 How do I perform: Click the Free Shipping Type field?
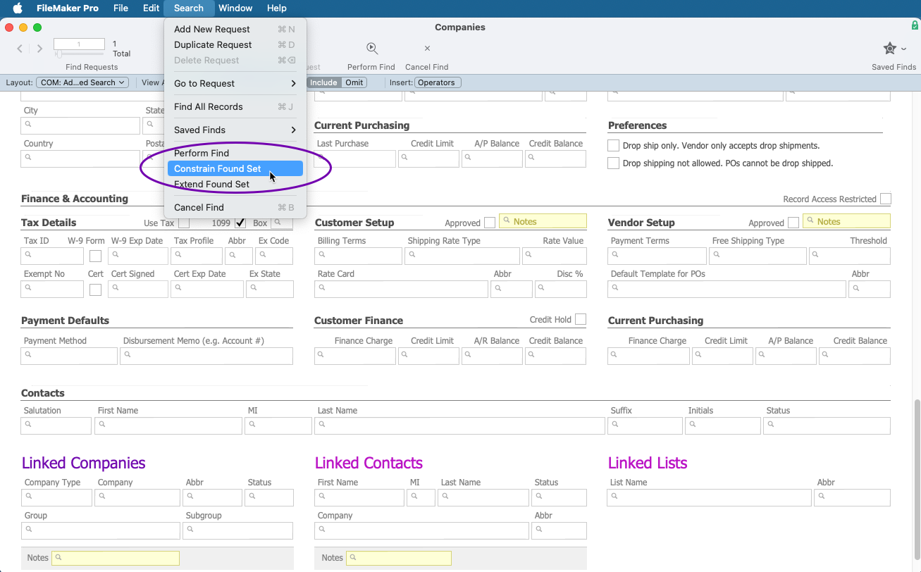tap(758, 256)
